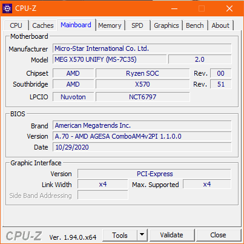Minimize the CPU-Z window
This screenshot has width=244, height=244.
click(x=174, y=8)
